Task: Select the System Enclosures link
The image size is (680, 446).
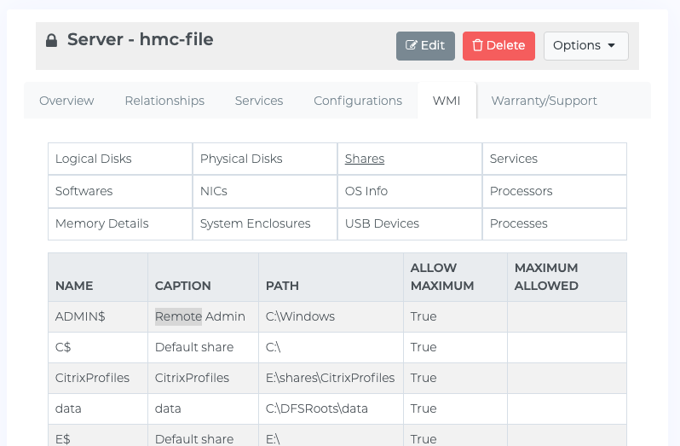Action: [x=255, y=224]
